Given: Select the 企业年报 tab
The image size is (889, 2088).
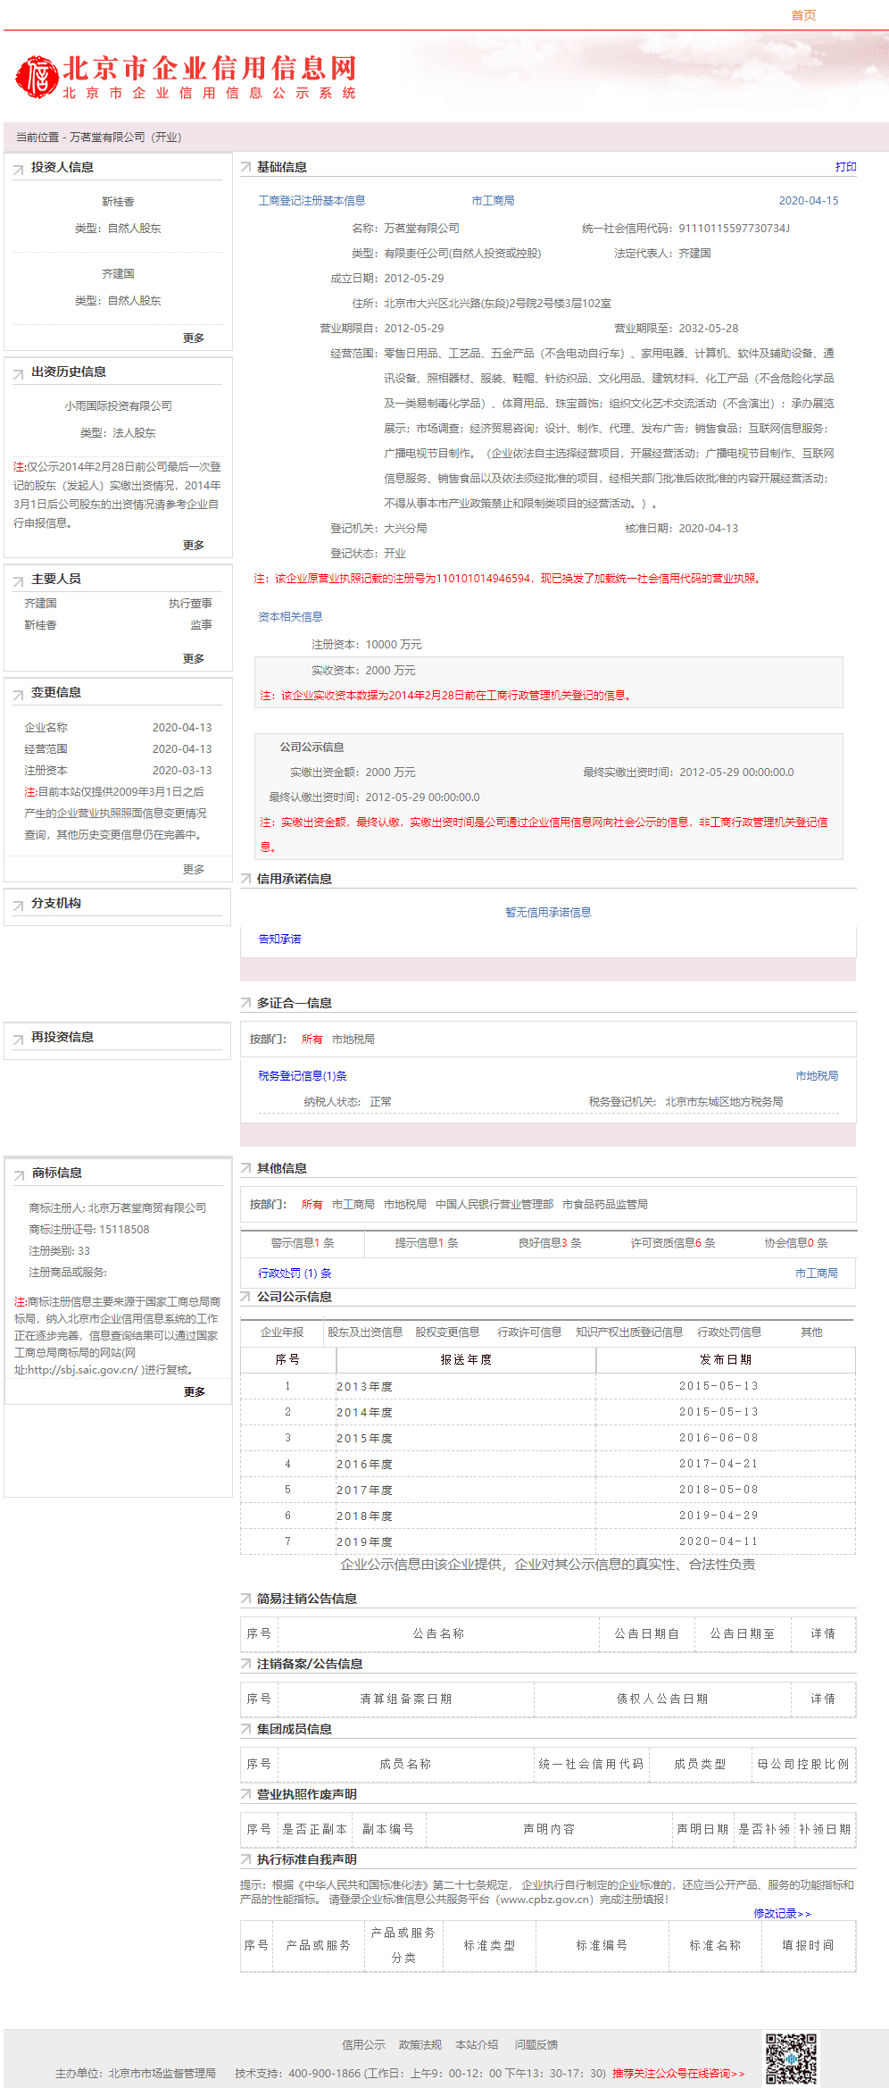Looking at the screenshot, I should click(282, 1332).
